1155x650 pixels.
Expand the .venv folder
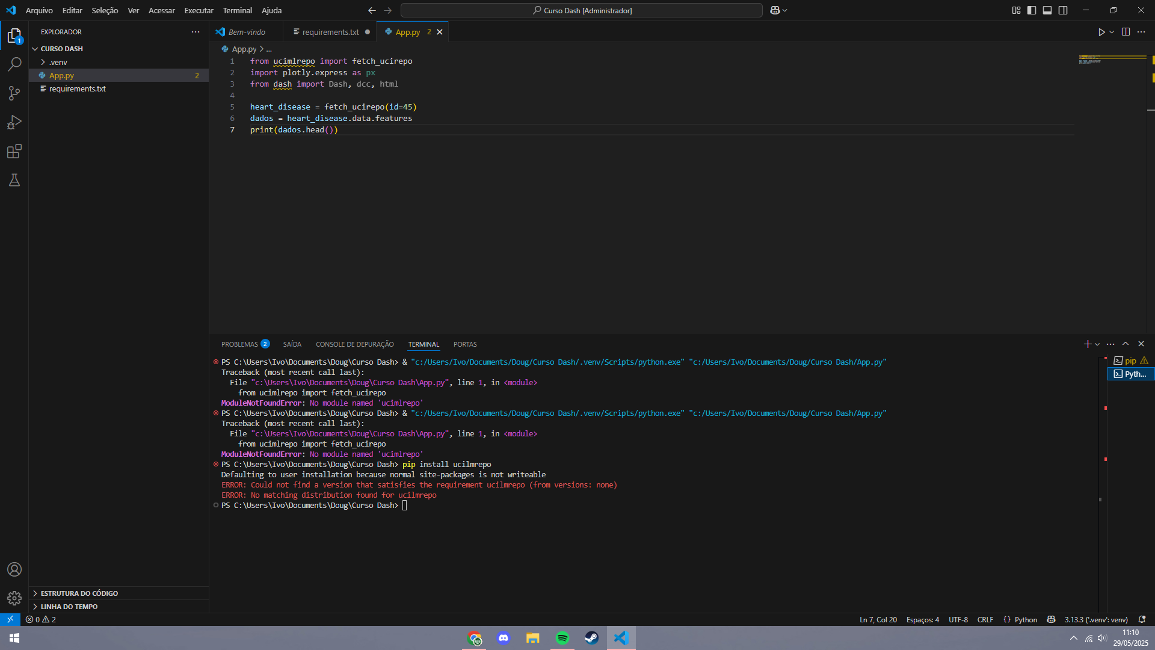click(119, 62)
